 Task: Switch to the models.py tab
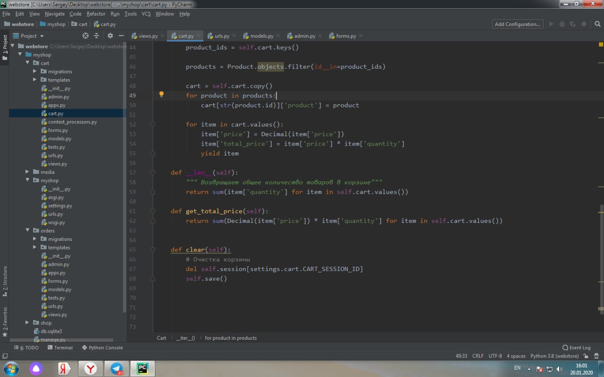pyautogui.click(x=261, y=36)
